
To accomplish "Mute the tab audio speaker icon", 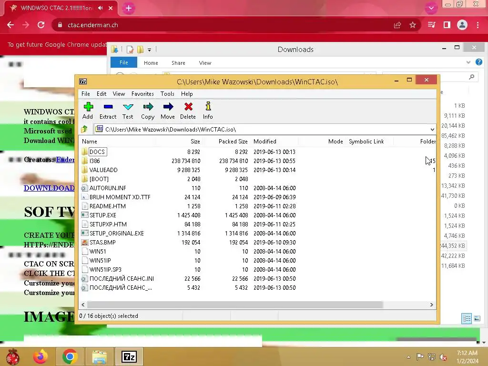I will 100,8.
